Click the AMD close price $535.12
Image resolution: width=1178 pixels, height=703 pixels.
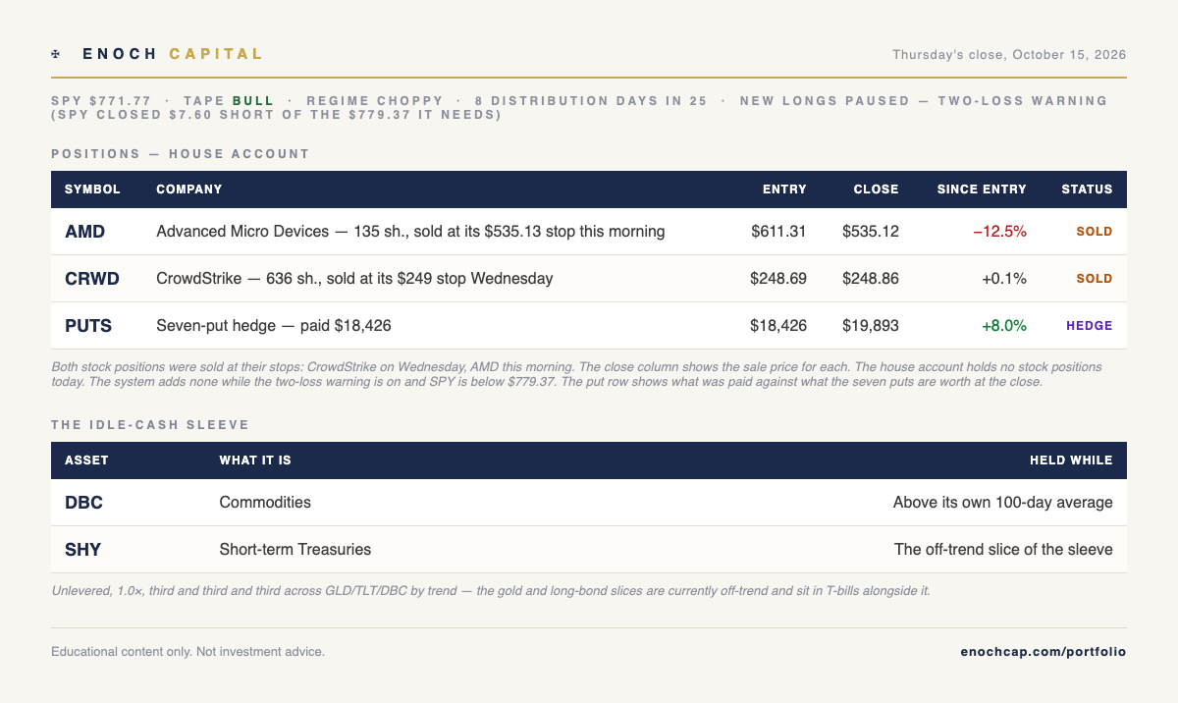tap(870, 232)
